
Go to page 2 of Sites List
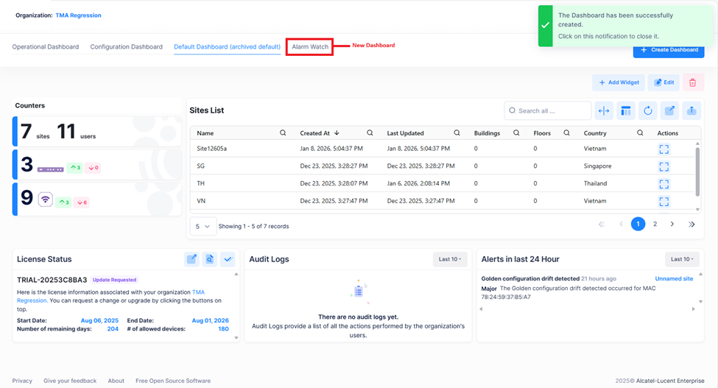pos(655,224)
